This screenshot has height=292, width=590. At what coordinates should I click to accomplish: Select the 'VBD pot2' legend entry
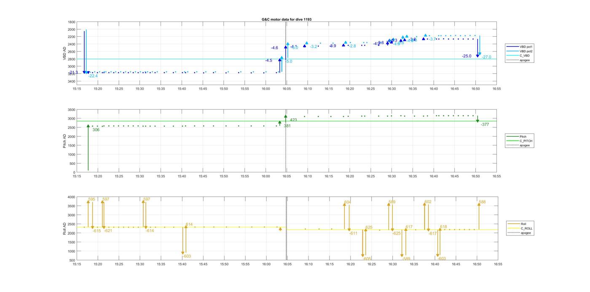pos(526,51)
